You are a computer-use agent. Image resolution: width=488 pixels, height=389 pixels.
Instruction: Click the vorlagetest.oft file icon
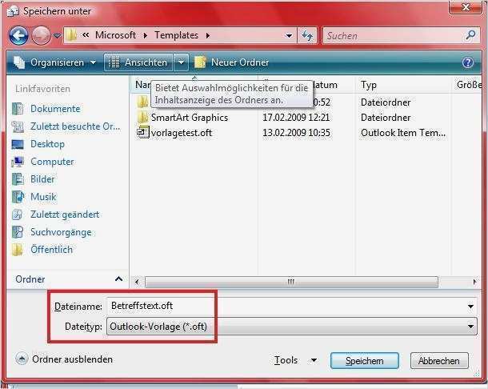point(143,132)
